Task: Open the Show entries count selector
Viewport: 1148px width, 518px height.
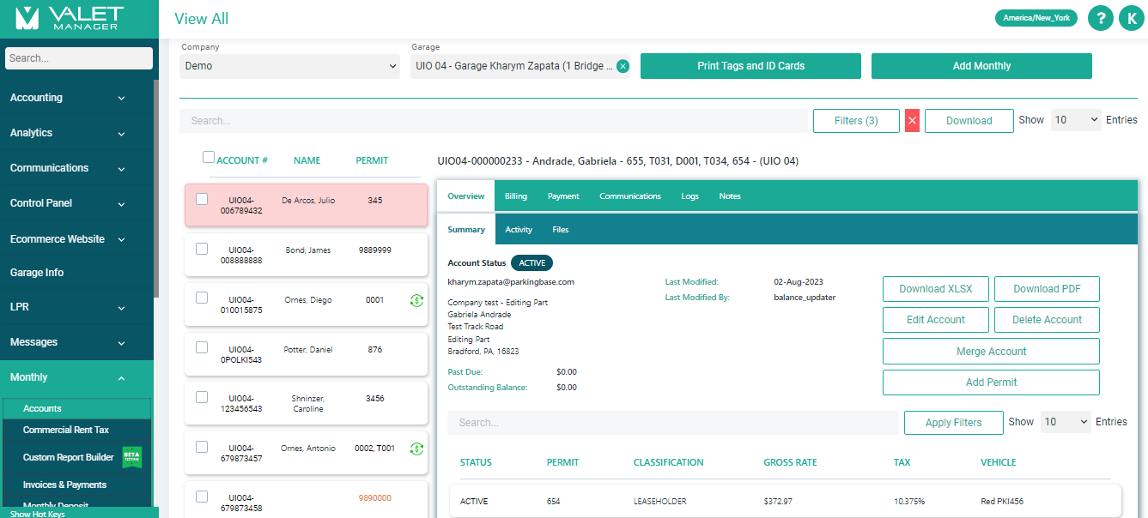Action: pos(1076,120)
